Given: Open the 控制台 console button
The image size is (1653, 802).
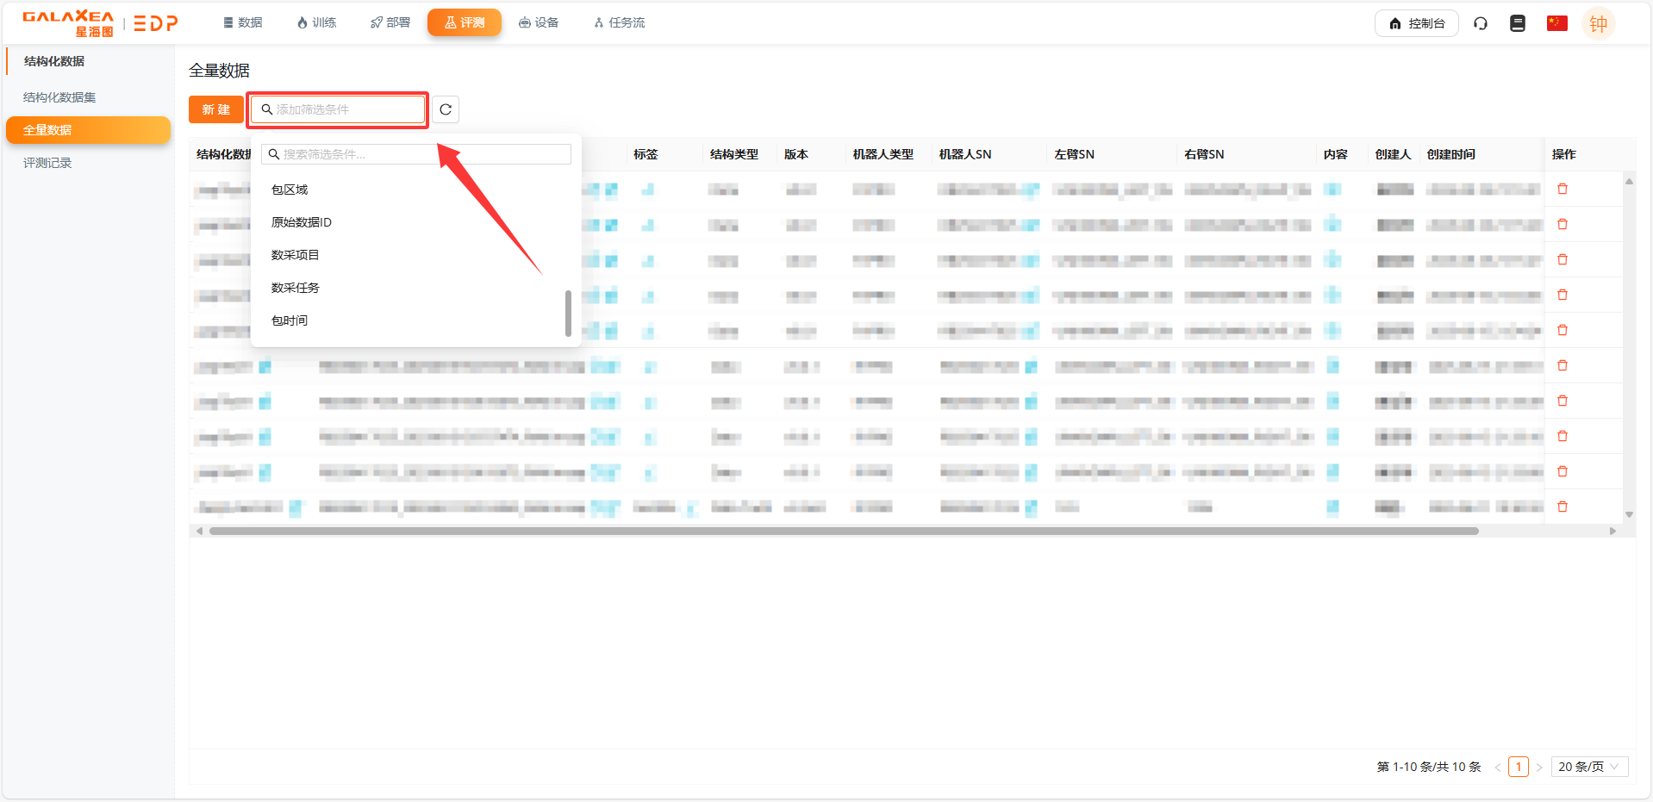Looking at the screenshot, I should (1416, 23).
